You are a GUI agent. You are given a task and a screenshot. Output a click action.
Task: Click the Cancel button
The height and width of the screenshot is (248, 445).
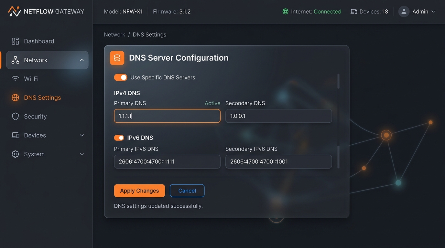187,191
